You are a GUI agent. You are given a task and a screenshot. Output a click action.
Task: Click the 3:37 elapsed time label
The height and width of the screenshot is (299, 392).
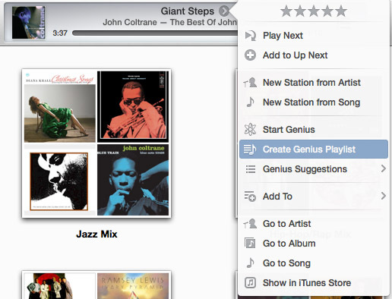coord(60,33)
